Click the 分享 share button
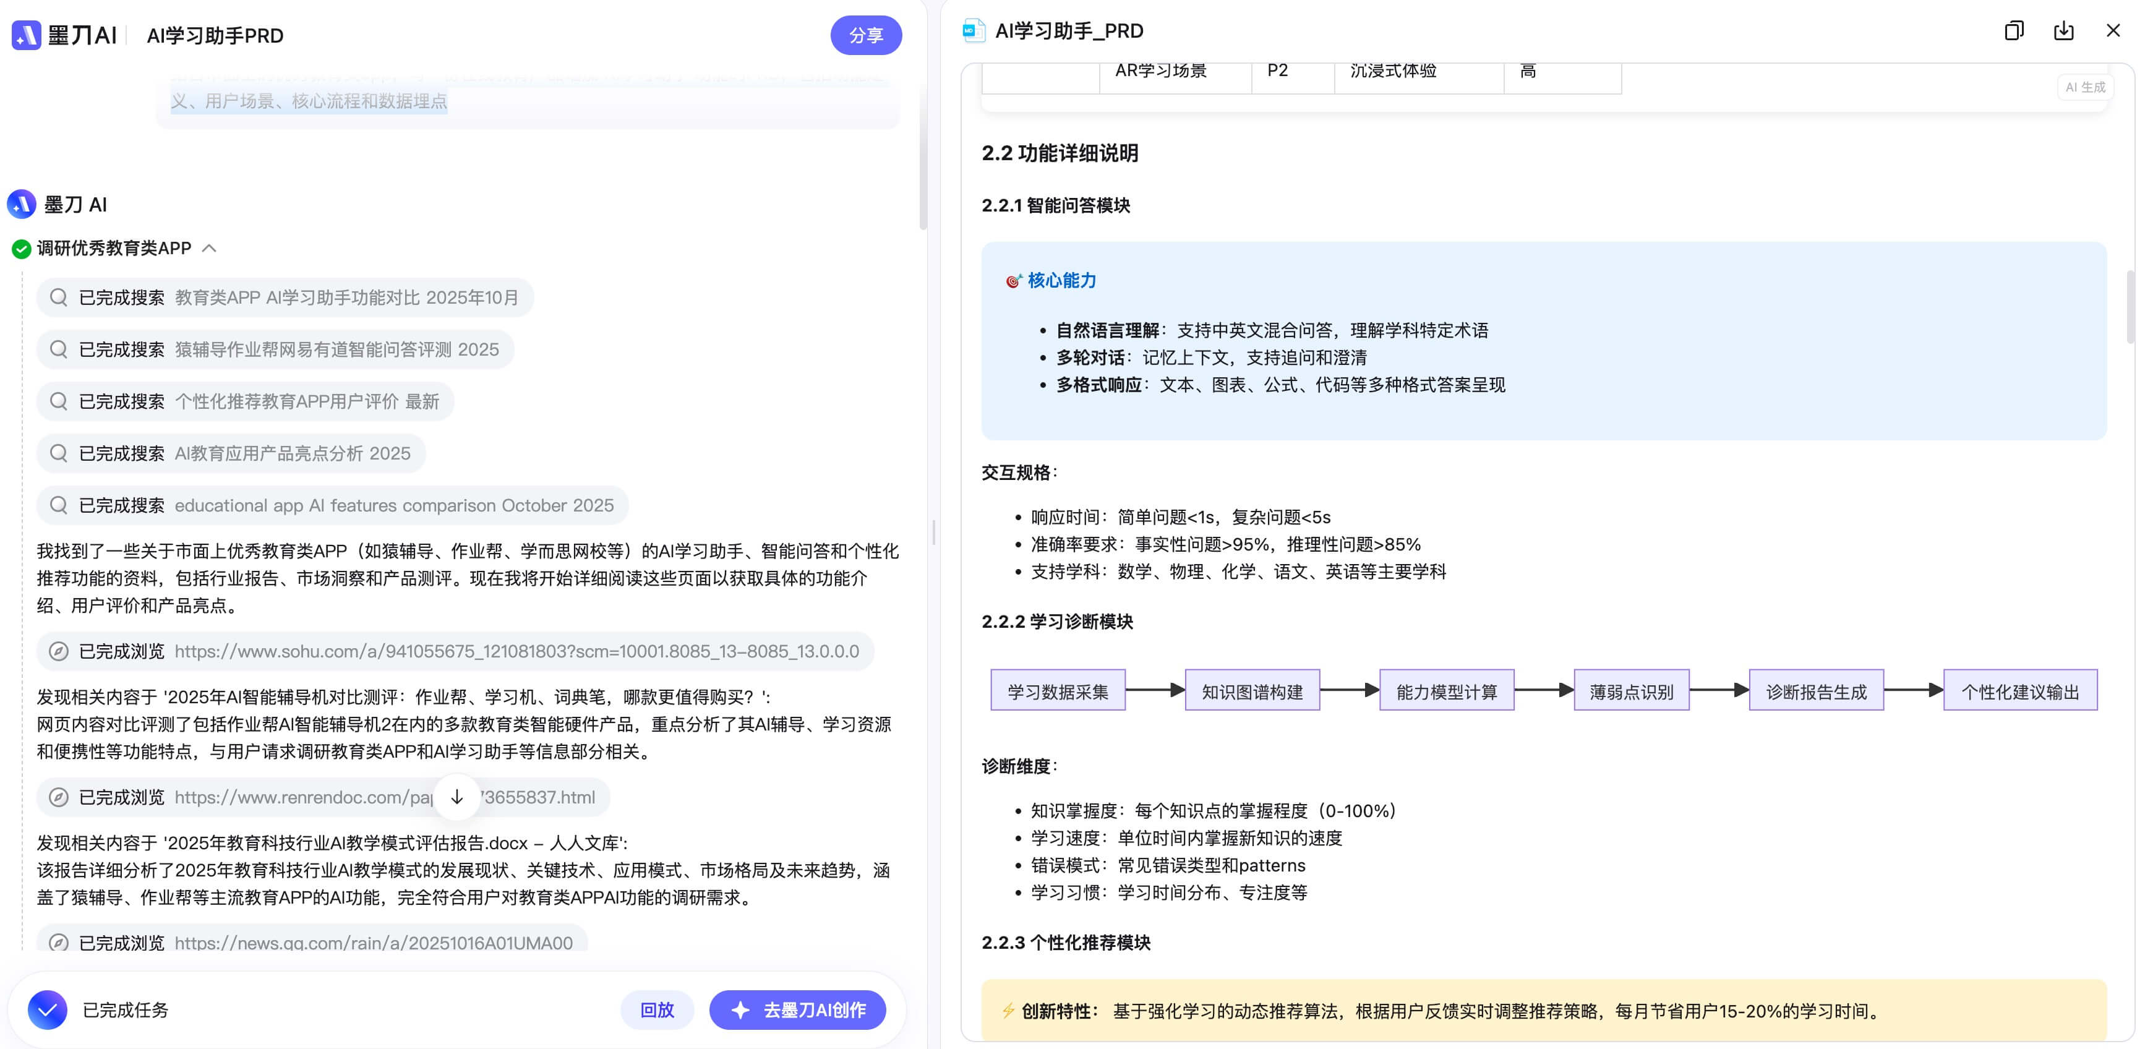The height and width of the screenshot is (1049, 2145). 865,35
